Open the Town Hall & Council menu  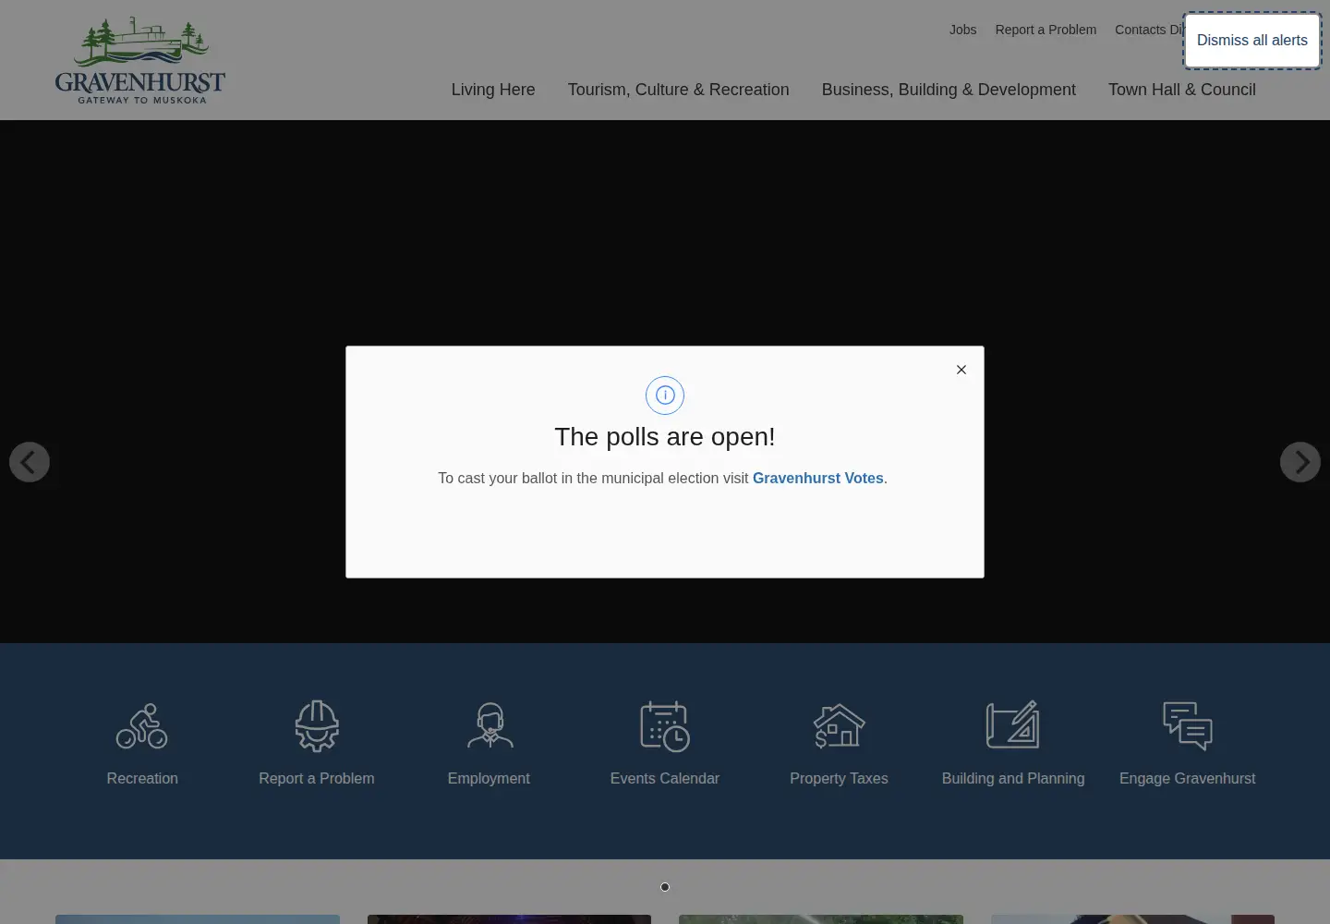coord(1182,90)
